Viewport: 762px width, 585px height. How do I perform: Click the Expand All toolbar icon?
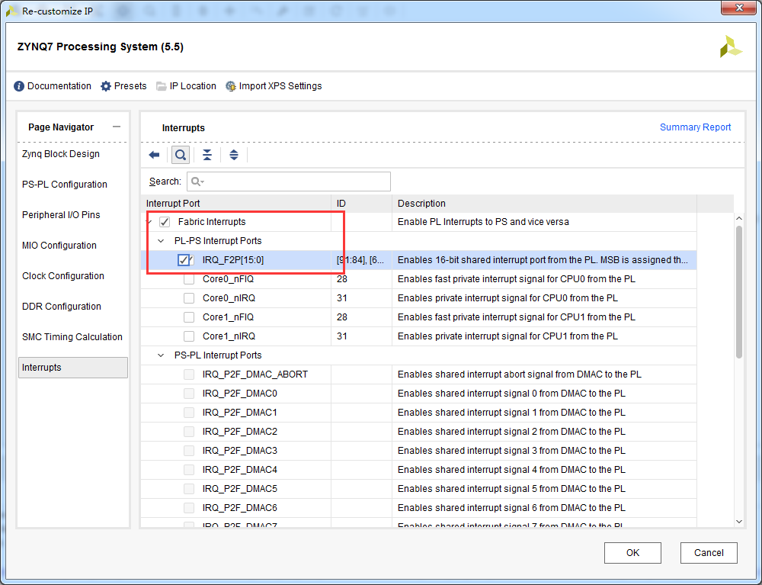click(x=234, y=155)
